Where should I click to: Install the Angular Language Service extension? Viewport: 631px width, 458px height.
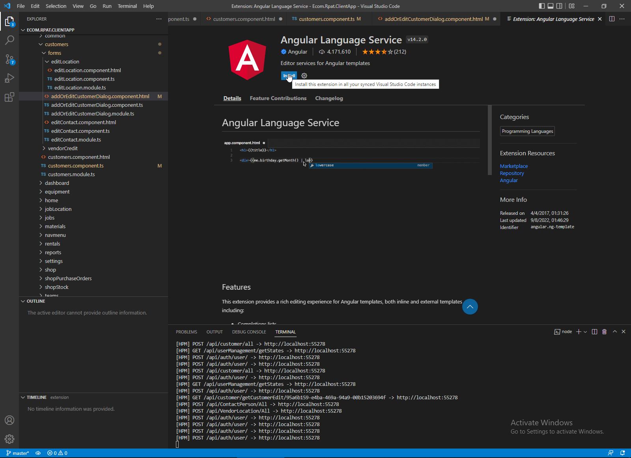point(289,76)
